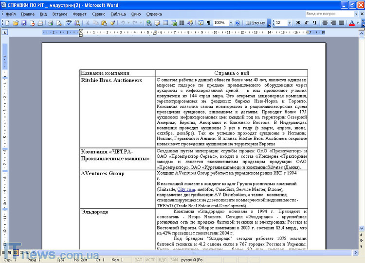Close the document with the menu bar X

pos(362,14)
